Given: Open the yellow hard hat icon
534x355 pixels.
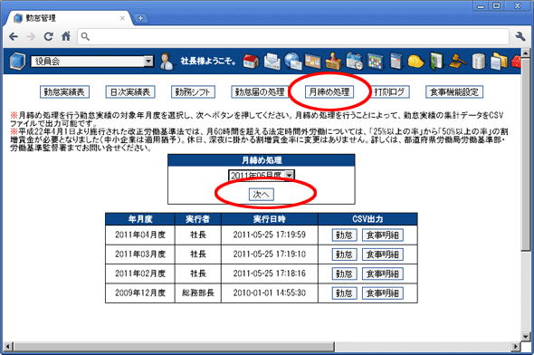Looking at the screenshot, I should [x=415, y=62].
